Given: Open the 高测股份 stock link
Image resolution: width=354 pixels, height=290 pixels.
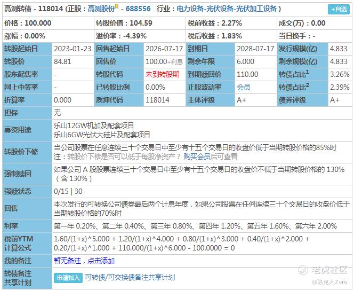Looking at the screenshot, I should coord(101,9).
